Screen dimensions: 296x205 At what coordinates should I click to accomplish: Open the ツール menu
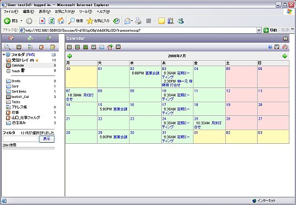86,11
